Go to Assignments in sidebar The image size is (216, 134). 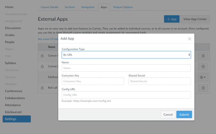point(14,21)
